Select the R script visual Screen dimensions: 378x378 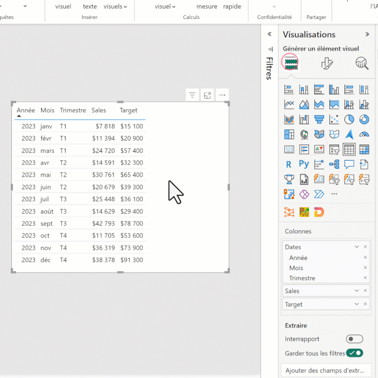click(x=289, y=164)
